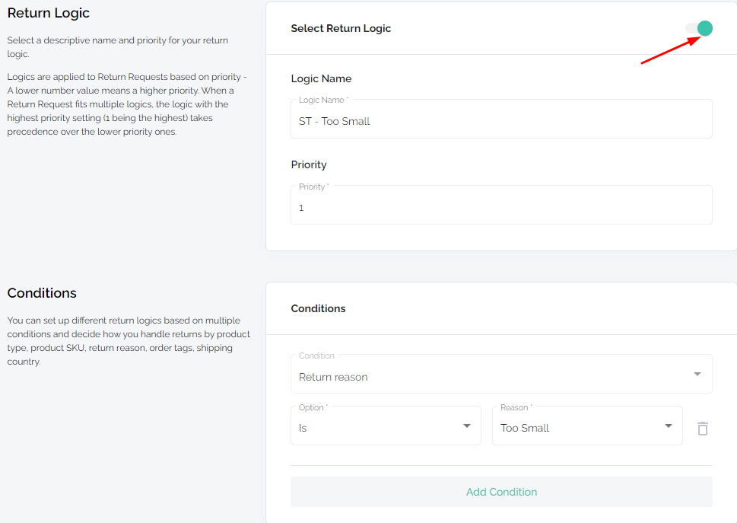
Task: Click the Conditions card title
Action: tap(318, 308)
